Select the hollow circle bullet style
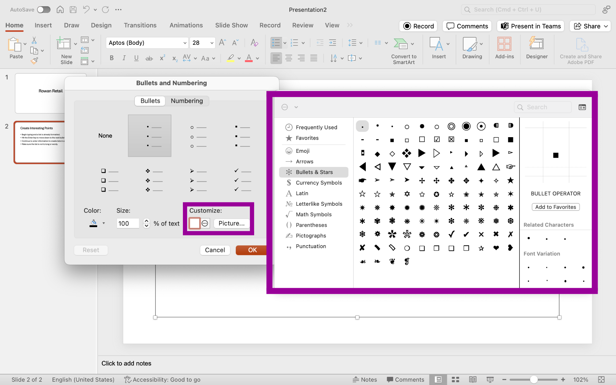The image size is (616, 385). coord(199,137)
